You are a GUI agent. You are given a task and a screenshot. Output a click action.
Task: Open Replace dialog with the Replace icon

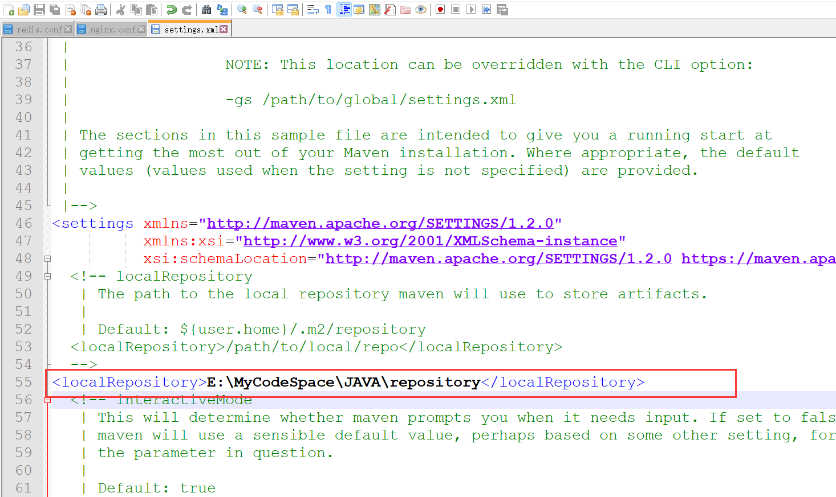click(222, 10)
